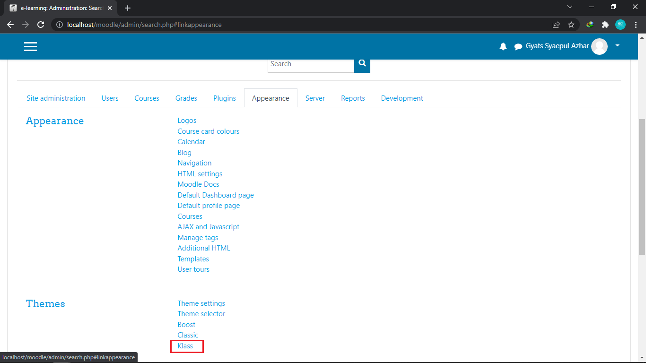Image resolution: width=646 pixels, height=363 pixels.
Task: Open the Blog settings link
Action: tap(184, 153)
